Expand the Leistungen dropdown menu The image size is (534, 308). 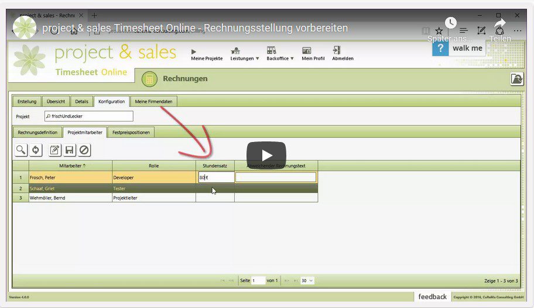pos(245,54)
